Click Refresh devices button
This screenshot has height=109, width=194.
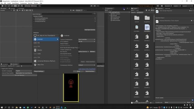point(92,51)
